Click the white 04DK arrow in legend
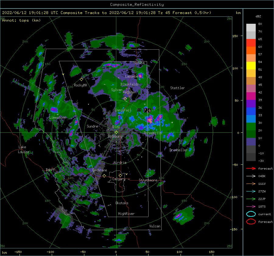The width and height of the screenshot is (274, 256). pyautogui.click(x=251, y=176)
